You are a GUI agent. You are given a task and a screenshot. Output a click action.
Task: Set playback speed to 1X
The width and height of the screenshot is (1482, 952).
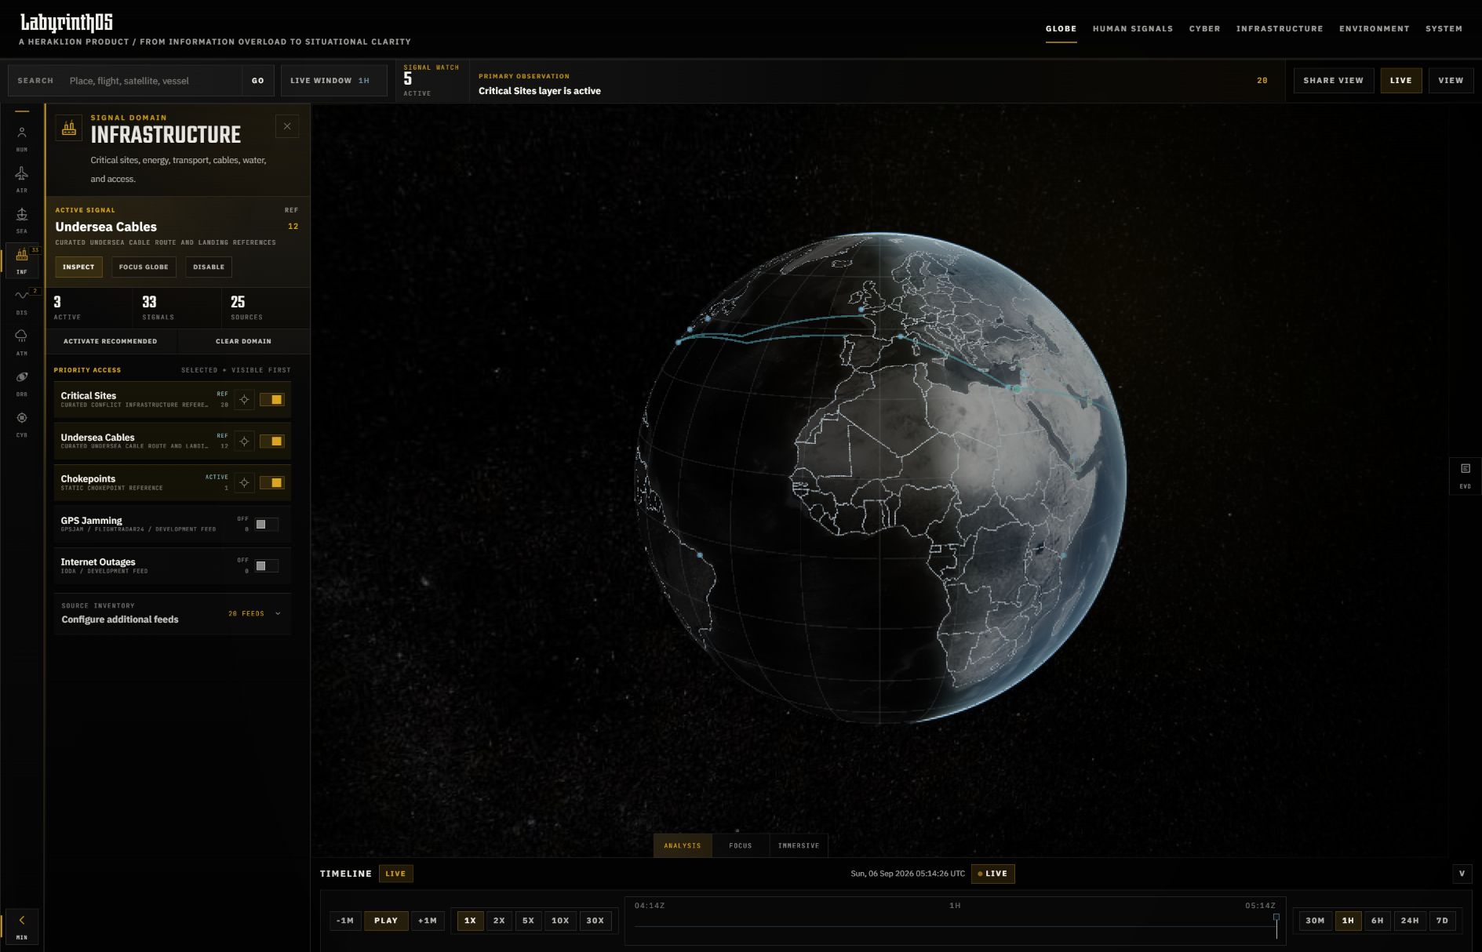click(470, 921)
